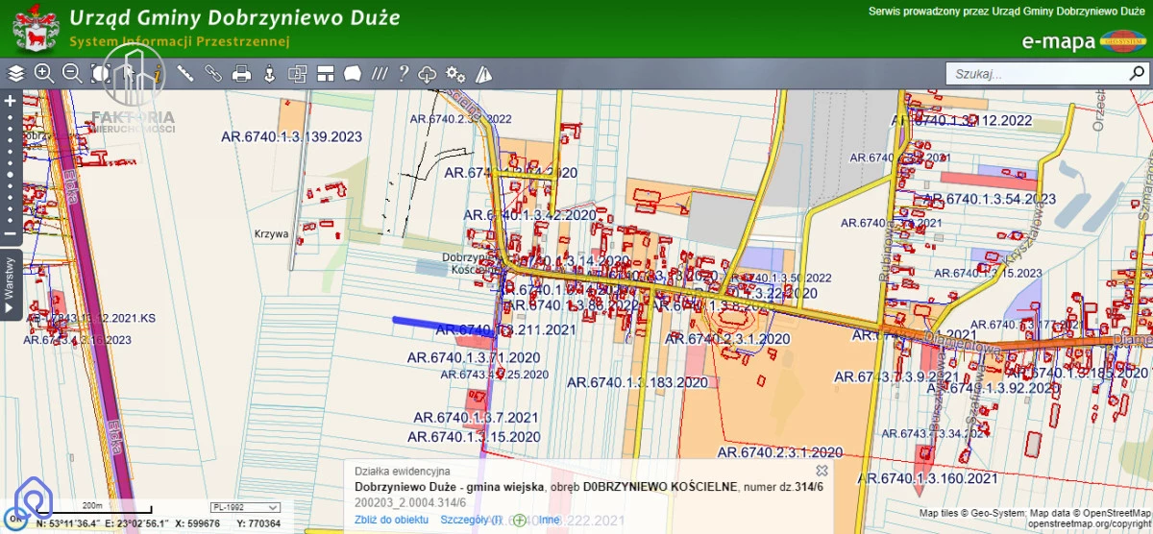This screenshot has height=534, width=1153.
Task: Click the cloud download icon
Action: point(428,74)
